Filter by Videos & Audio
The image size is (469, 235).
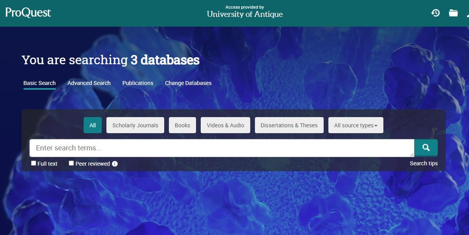pyautogui.click(x=225, y=125)
